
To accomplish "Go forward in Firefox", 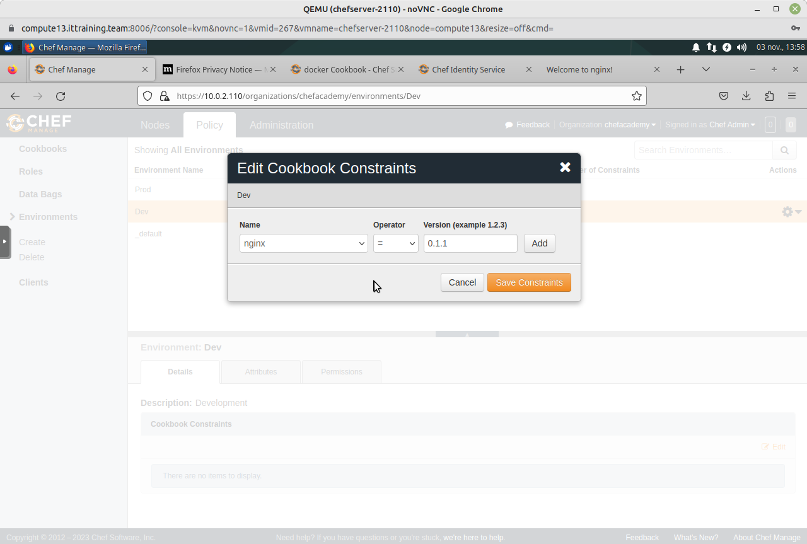I will [x=38, y=96].
